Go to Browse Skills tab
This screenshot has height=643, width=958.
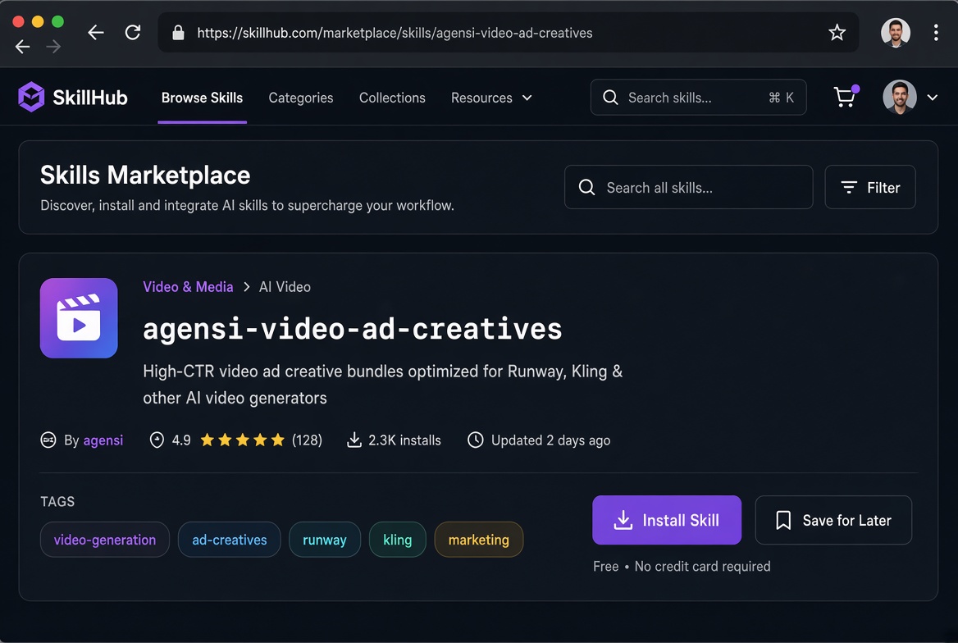pos(203,98)
